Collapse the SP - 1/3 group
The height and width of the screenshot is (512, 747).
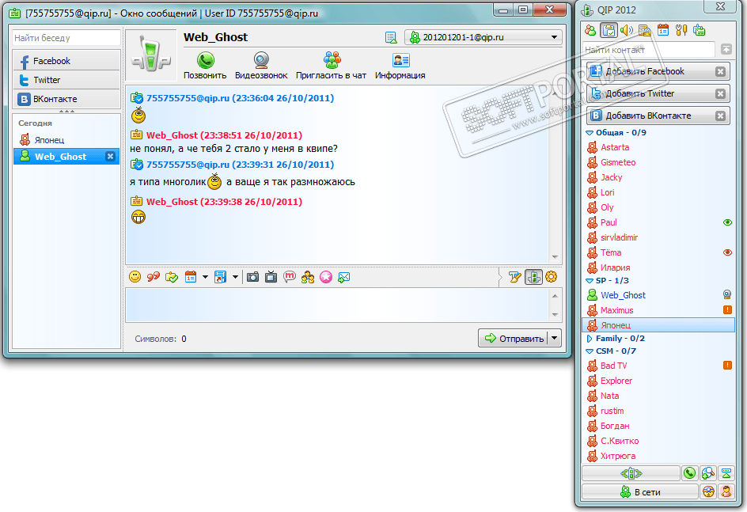click(x=590, y=281)
